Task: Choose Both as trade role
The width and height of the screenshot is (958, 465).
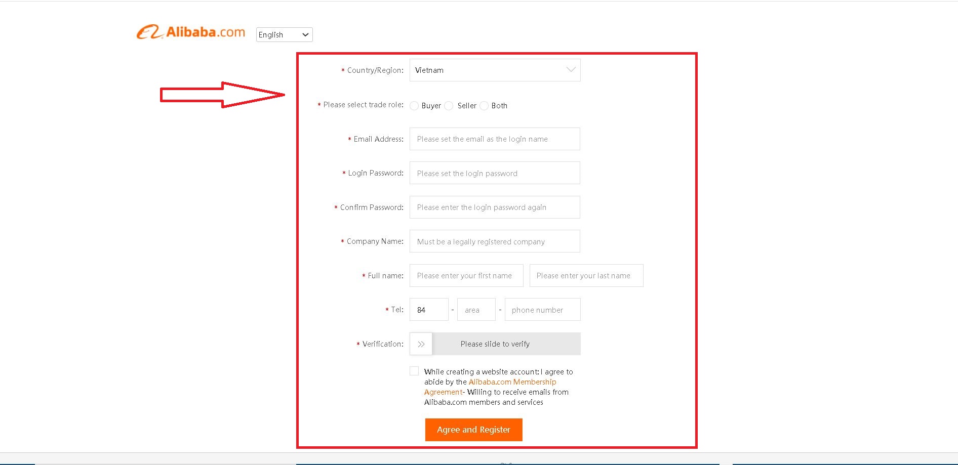Action: coord(484,106)
